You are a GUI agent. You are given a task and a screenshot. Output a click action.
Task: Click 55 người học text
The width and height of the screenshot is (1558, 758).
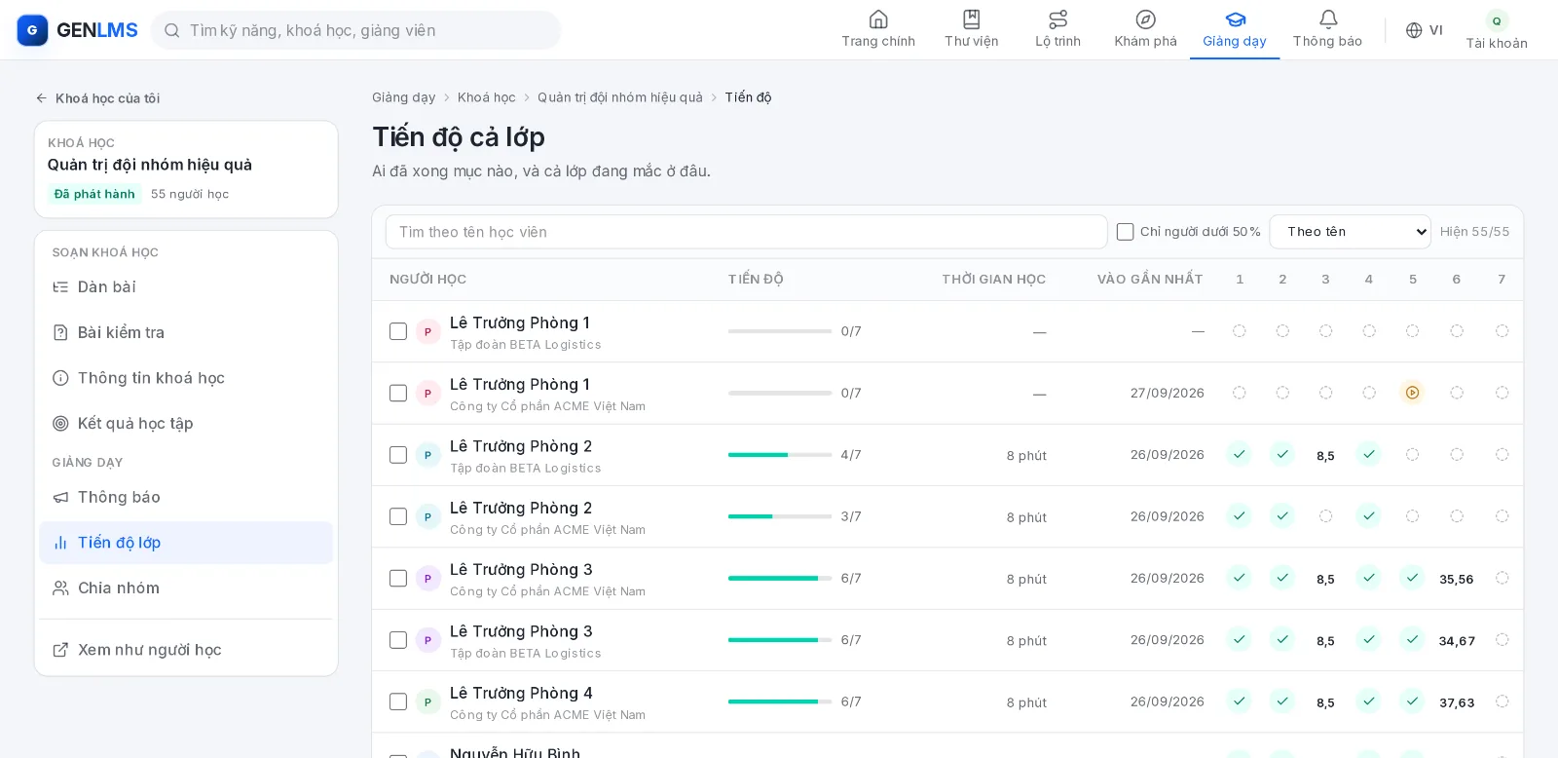(x=190, y=194)
